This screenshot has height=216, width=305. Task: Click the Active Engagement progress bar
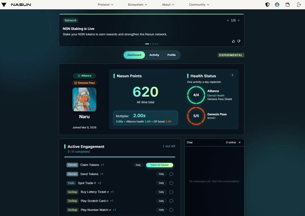pos(120,157)
